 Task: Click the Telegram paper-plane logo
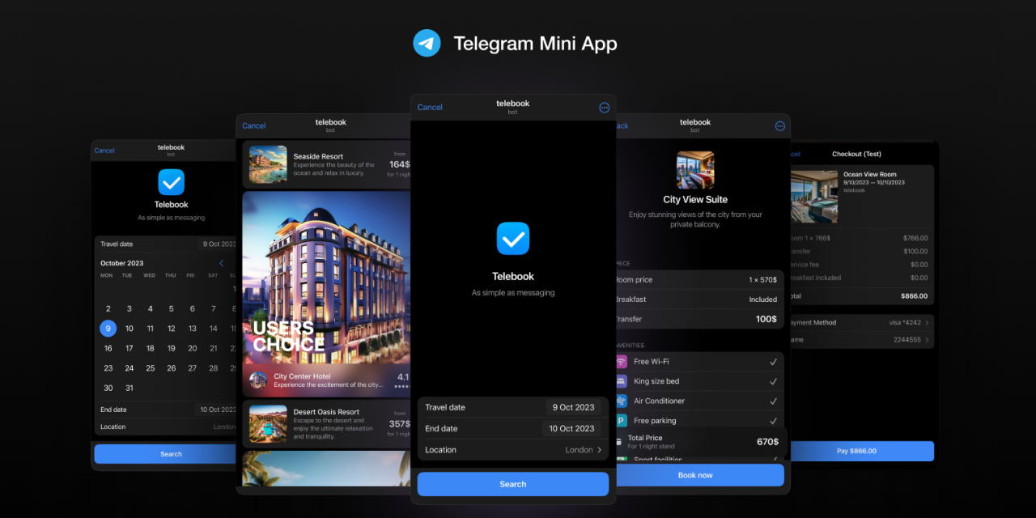pos(427,43)
